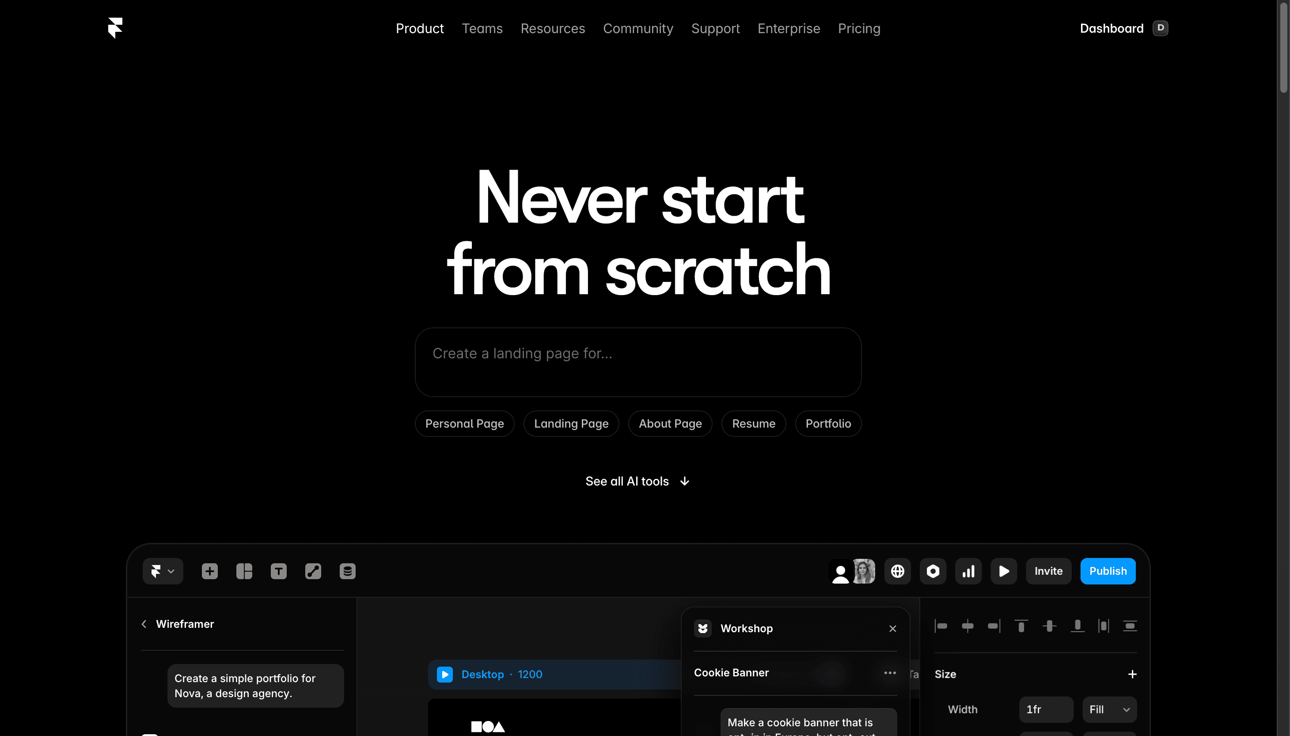Align the selection to vertical center
The image size is (1290, 736).
[1049, 626]
